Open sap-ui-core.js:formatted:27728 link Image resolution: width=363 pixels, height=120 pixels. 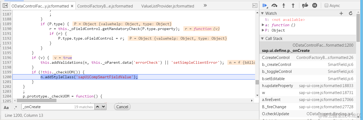[x=326, y=107]
